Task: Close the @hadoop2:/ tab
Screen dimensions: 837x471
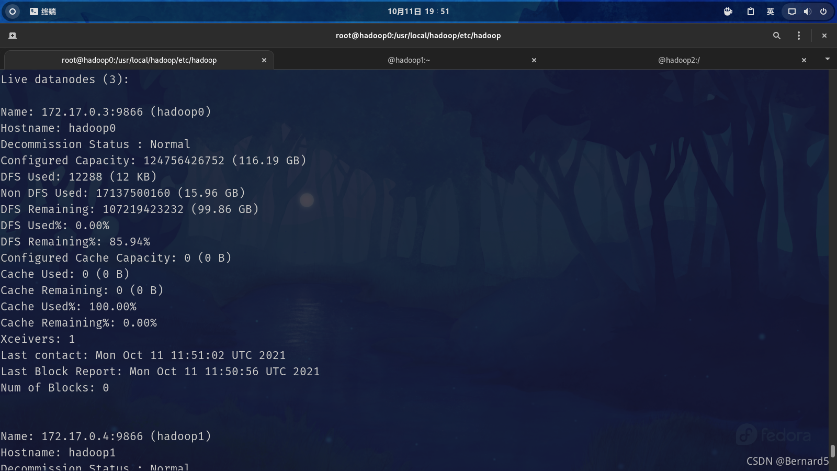Action: click(x=804, y=60)
